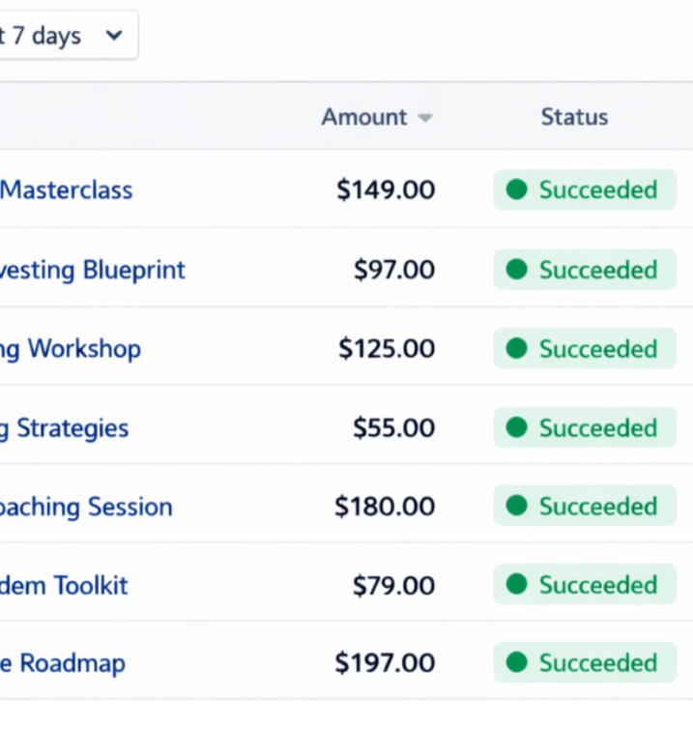Click the $149.00 amount cell
Viewport: 693px width, 729px height.
point(386,190)
